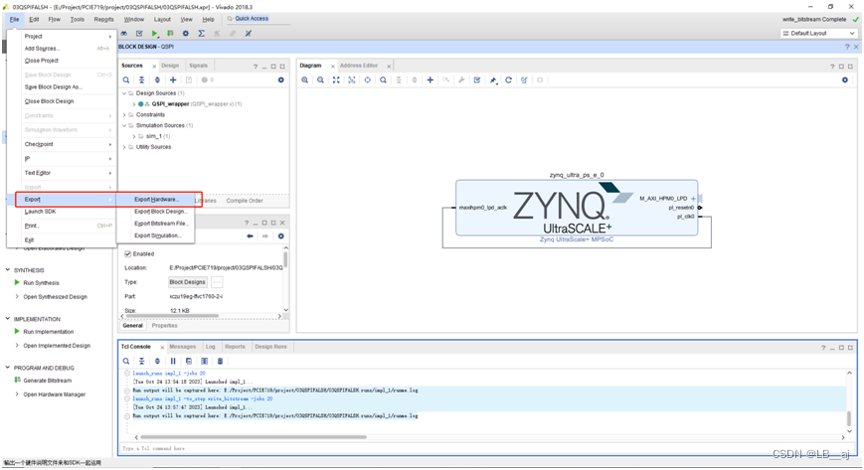Open the Checkpoint submenu
The width and height of the screenshot is (864, 470).
click(x=39, y=144)
